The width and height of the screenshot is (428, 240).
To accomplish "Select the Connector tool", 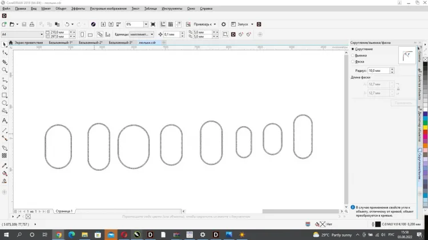I will [x=5, y=138].
